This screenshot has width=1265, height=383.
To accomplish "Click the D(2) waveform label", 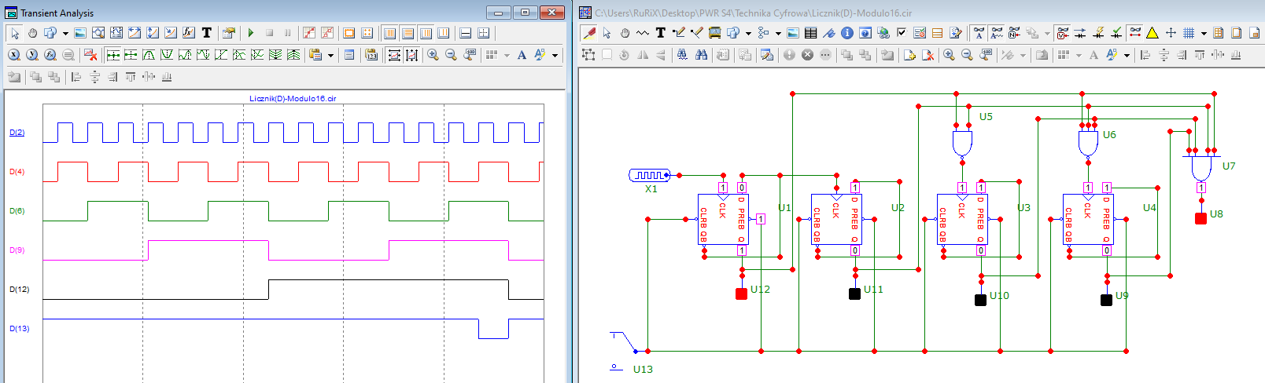I will point(17,133).
